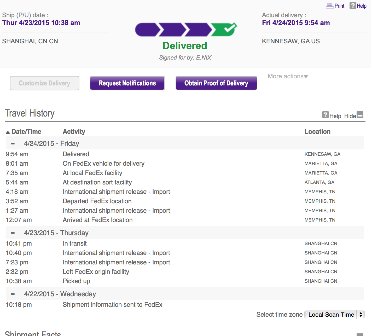Open the Local Scan Time zone dropdown
Image resolution: width=372 pixels, height=336 pixels.
pos(335,315)
